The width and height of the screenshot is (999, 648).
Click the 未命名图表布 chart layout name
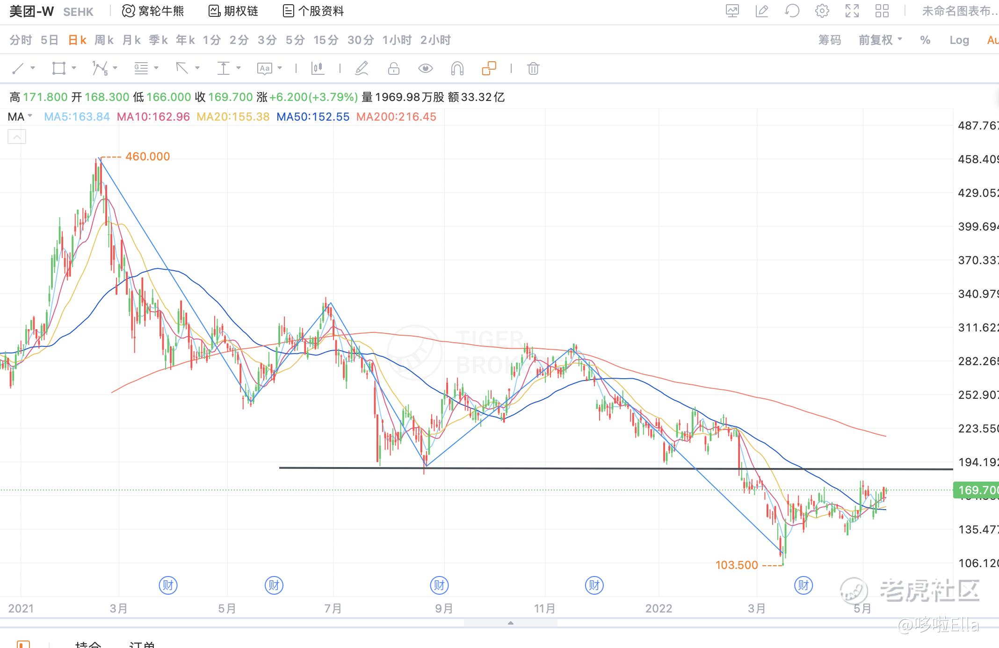pos(960,11)
